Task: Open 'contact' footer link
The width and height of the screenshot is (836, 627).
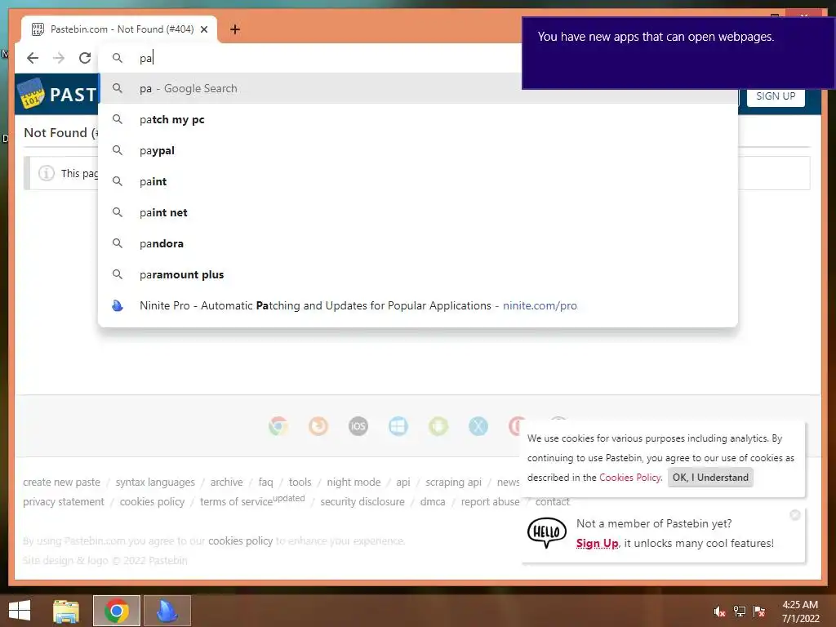Action: [553, 502]
